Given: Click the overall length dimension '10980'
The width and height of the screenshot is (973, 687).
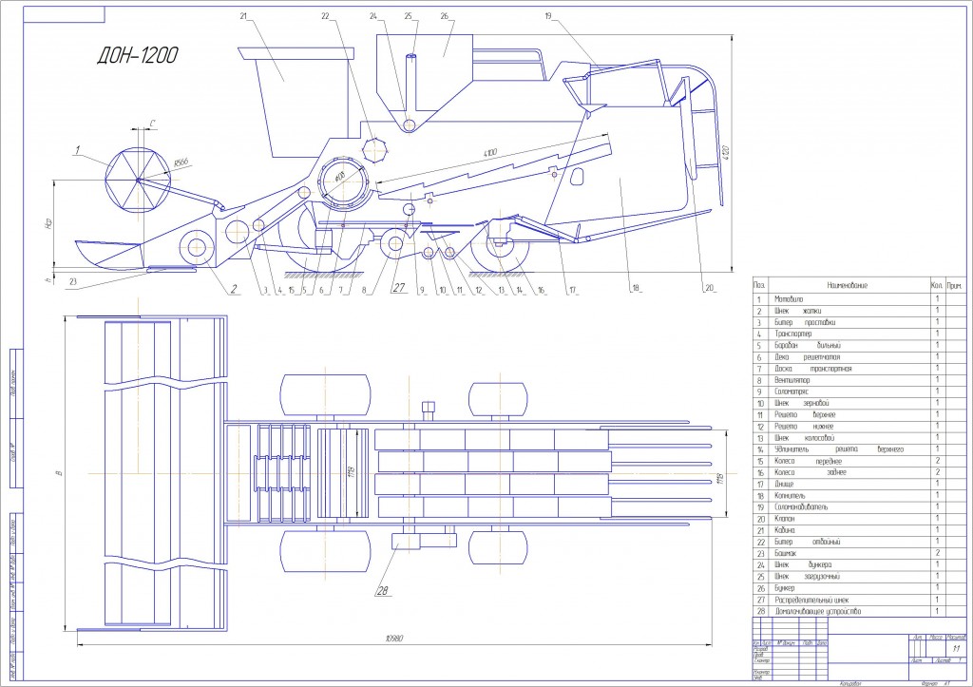Looking at the screenshot, I should (x=394, y=639).
